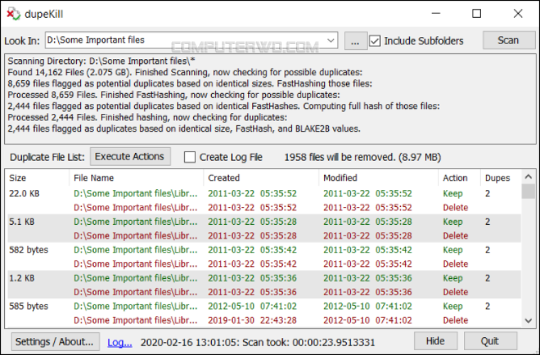Click Keep action in the 1.2 KB row

(x=453, y=278)
